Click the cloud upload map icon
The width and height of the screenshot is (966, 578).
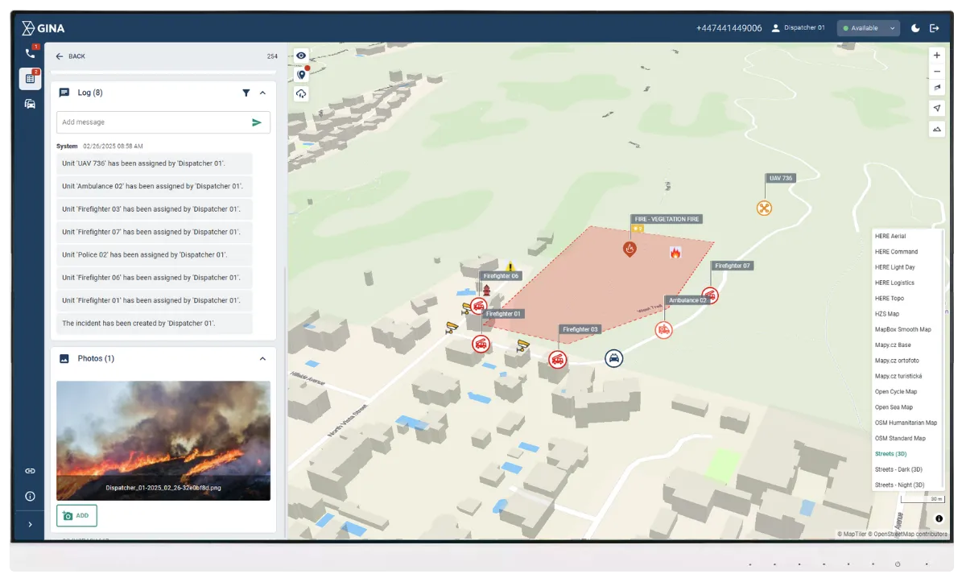click(x=301, y=94)
